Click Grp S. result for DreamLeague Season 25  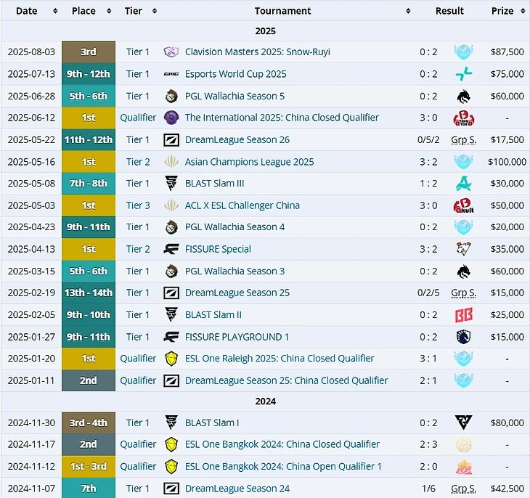coord(463,293)
